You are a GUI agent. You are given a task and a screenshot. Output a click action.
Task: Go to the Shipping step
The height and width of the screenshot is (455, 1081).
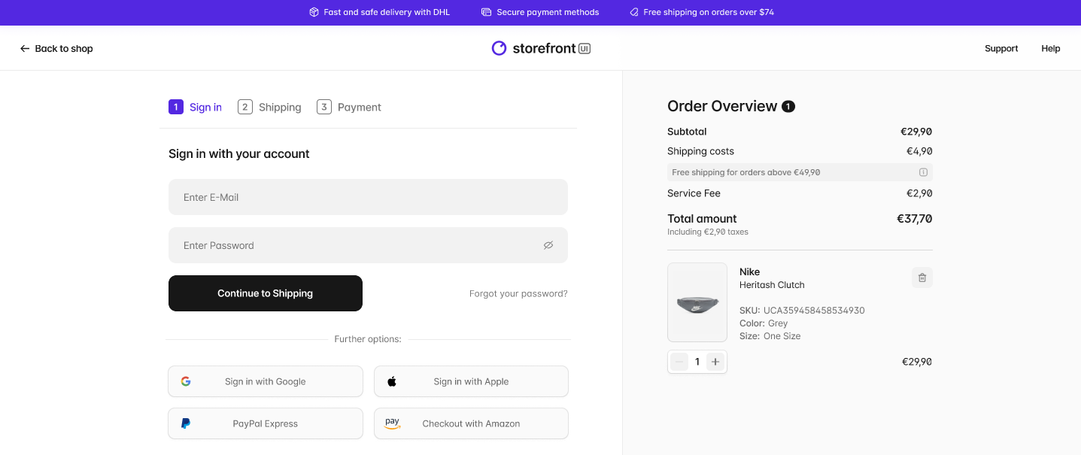[270, 108]
